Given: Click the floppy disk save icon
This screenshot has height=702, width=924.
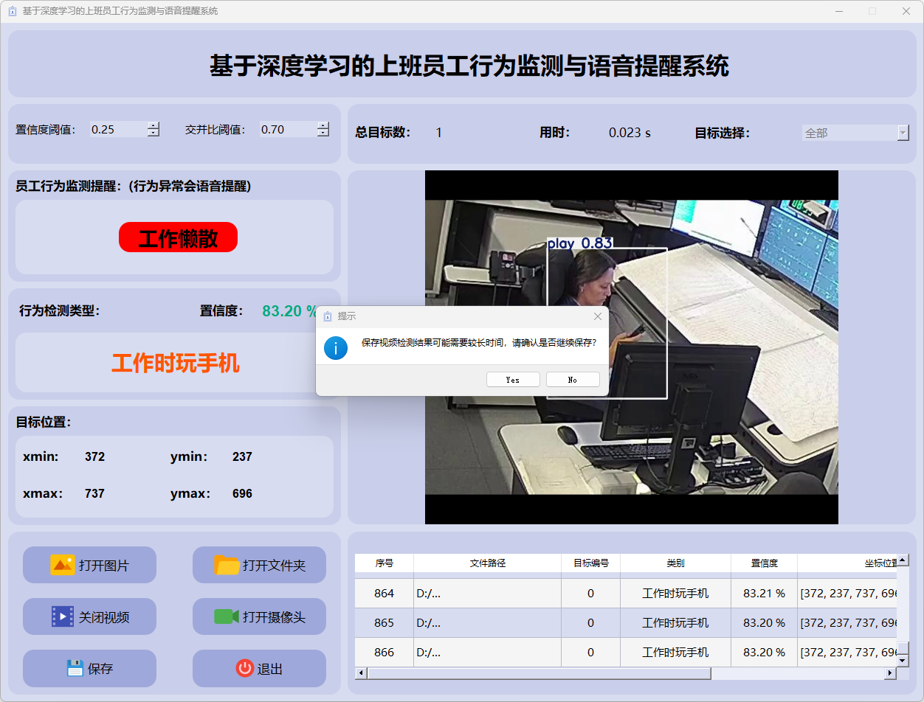Looking at the screenshot, I should click(x=75, y=668).
